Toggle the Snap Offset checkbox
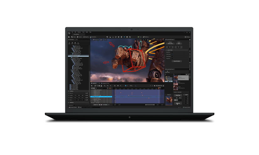Screen dimensions: 259x155 coord(172,52)
